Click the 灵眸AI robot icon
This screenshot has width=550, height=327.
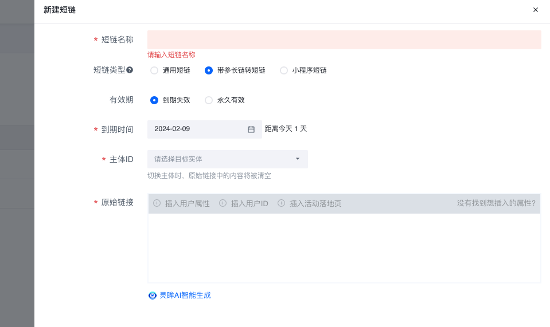coord(153,296)
